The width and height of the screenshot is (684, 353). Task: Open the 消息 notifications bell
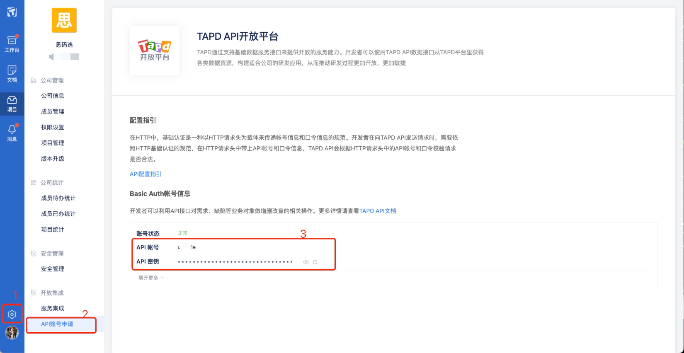(12, 133)
